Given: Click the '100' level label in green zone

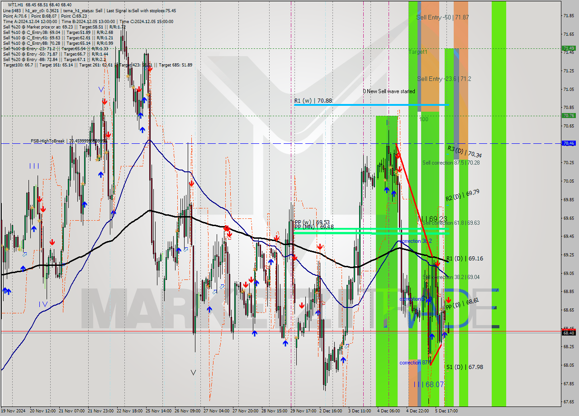Looking at the screenshot, I should coord(424,119).
